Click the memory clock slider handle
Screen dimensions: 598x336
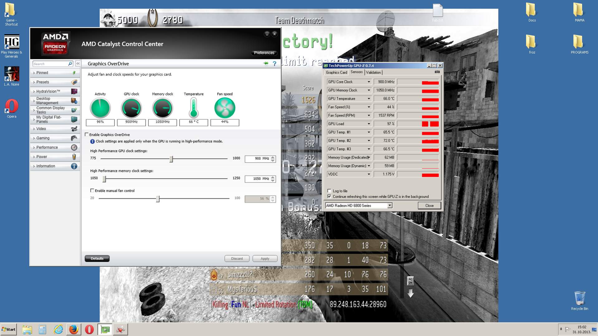coord(104,179)
